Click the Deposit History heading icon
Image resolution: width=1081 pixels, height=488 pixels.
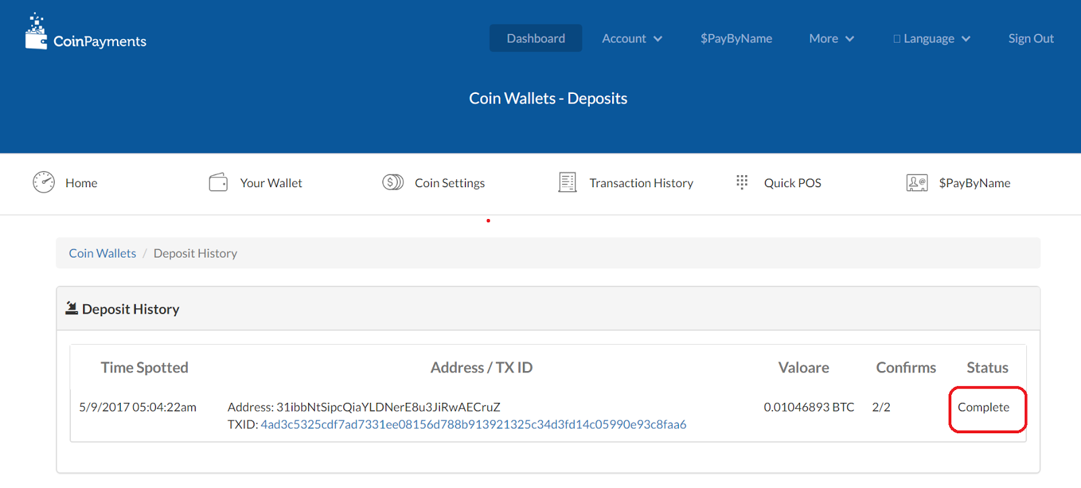click(x=72, y=308)
